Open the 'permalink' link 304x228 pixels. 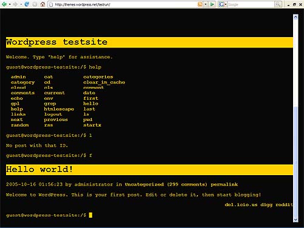click(224, 184)
